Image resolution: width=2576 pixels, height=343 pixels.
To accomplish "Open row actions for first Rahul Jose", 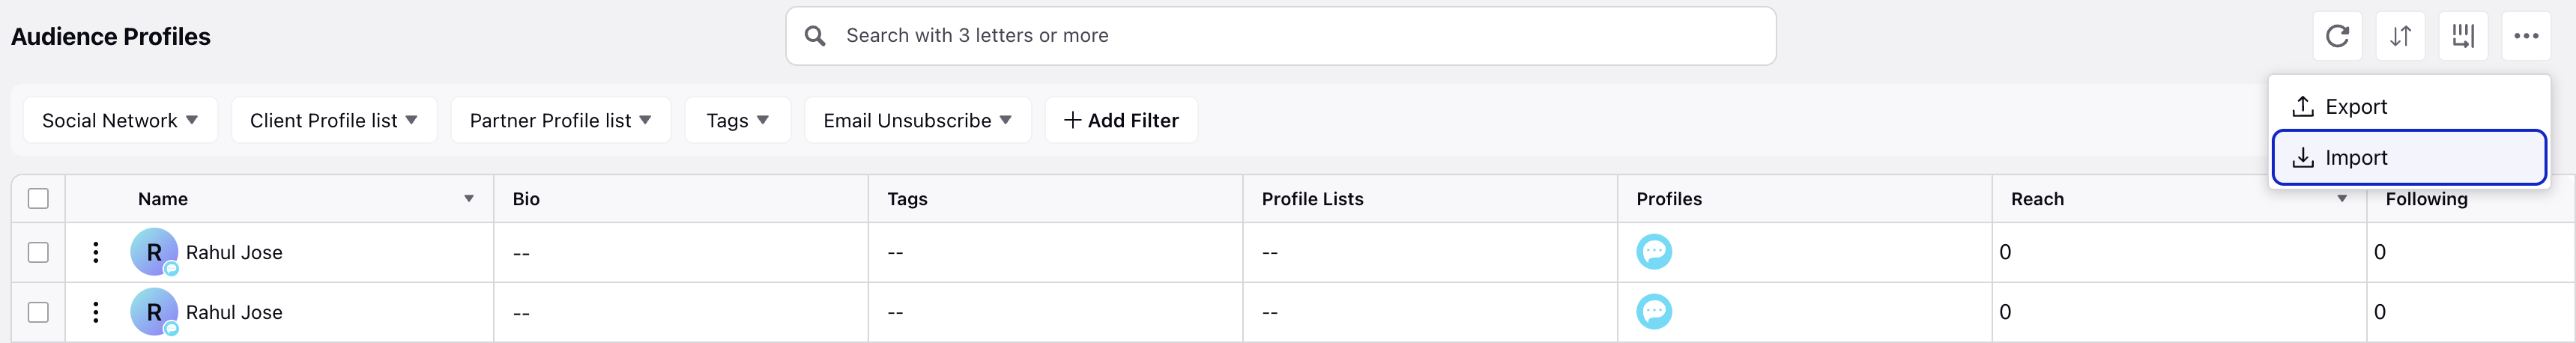I will click(x=96, y=252).
